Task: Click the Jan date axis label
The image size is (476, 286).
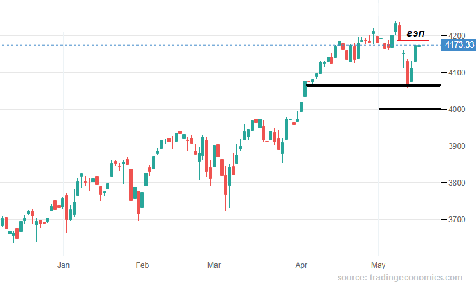Action: coord(64,265)
